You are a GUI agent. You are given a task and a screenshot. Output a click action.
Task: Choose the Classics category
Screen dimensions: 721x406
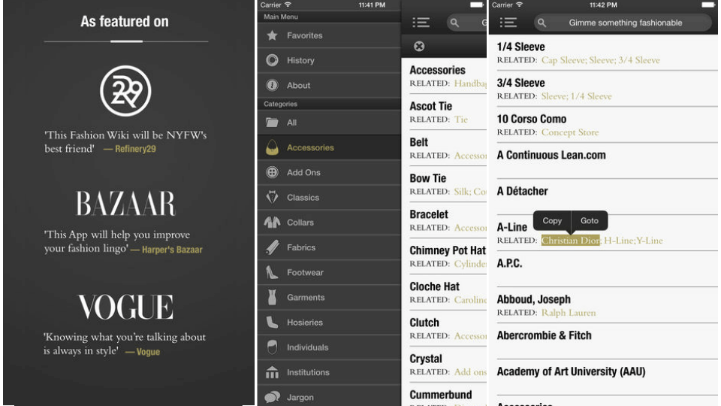click(x=329, y=197)
